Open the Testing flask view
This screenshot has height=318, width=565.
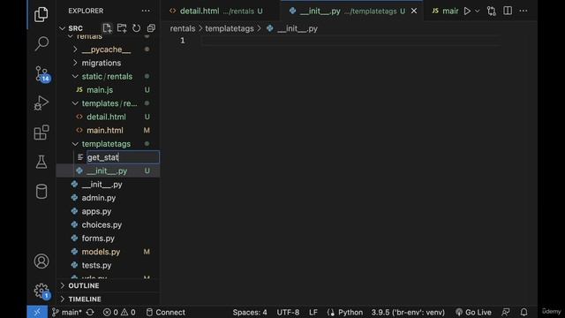[41, 162]
